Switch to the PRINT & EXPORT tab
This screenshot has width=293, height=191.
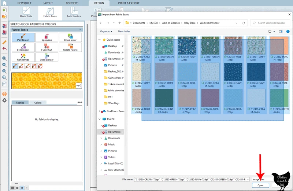pyautogui.click(x=129, y=3)
